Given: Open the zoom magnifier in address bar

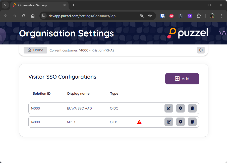Looking at the screenshot, I should [x=142, y=16].
